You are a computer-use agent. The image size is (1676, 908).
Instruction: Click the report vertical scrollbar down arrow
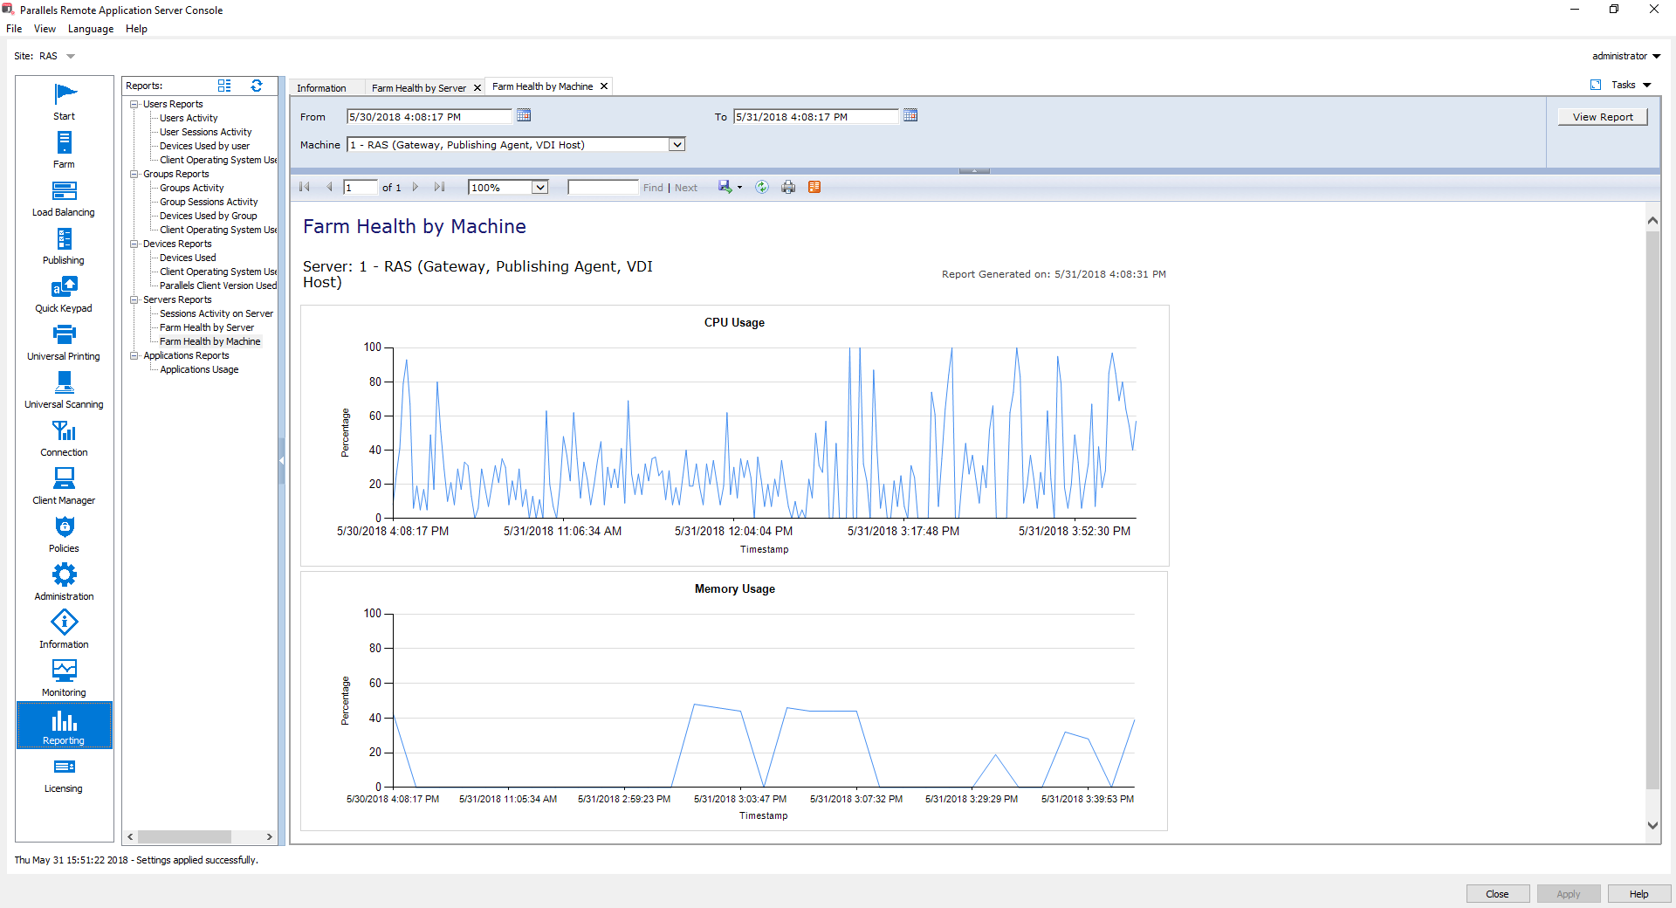[1652, 825]
